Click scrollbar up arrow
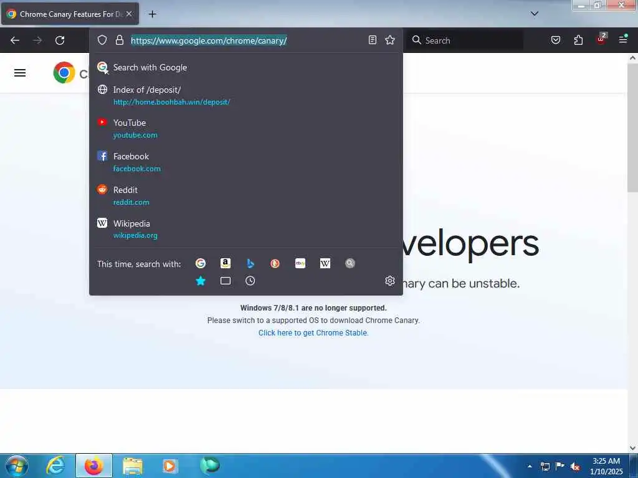The height and width of the screenshot is (478, 638). pyautogui.click(x=633, y=58)
